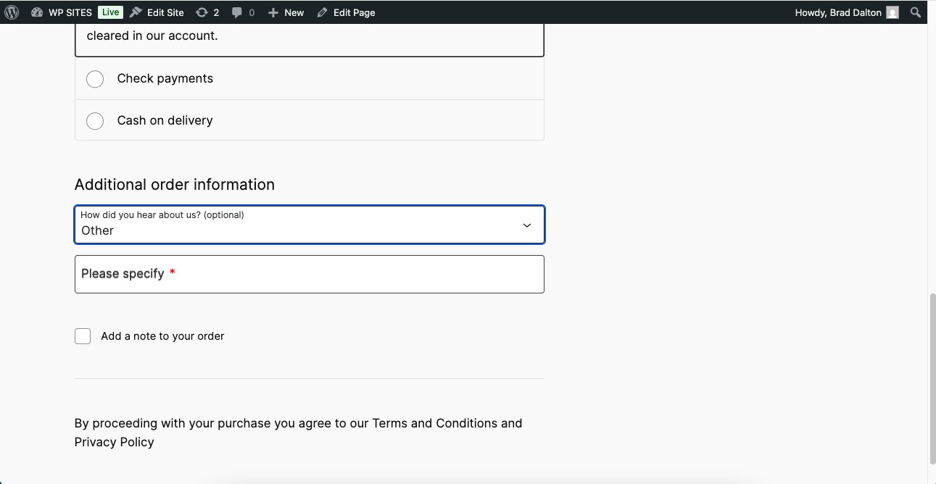Click the WordPress logo icon

pos(12,12)
